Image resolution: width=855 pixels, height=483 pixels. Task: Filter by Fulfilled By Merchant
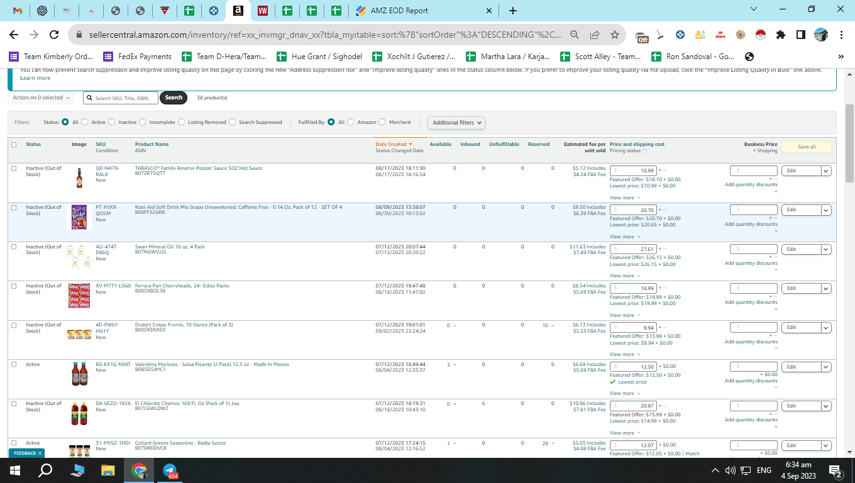coord(382,122)
